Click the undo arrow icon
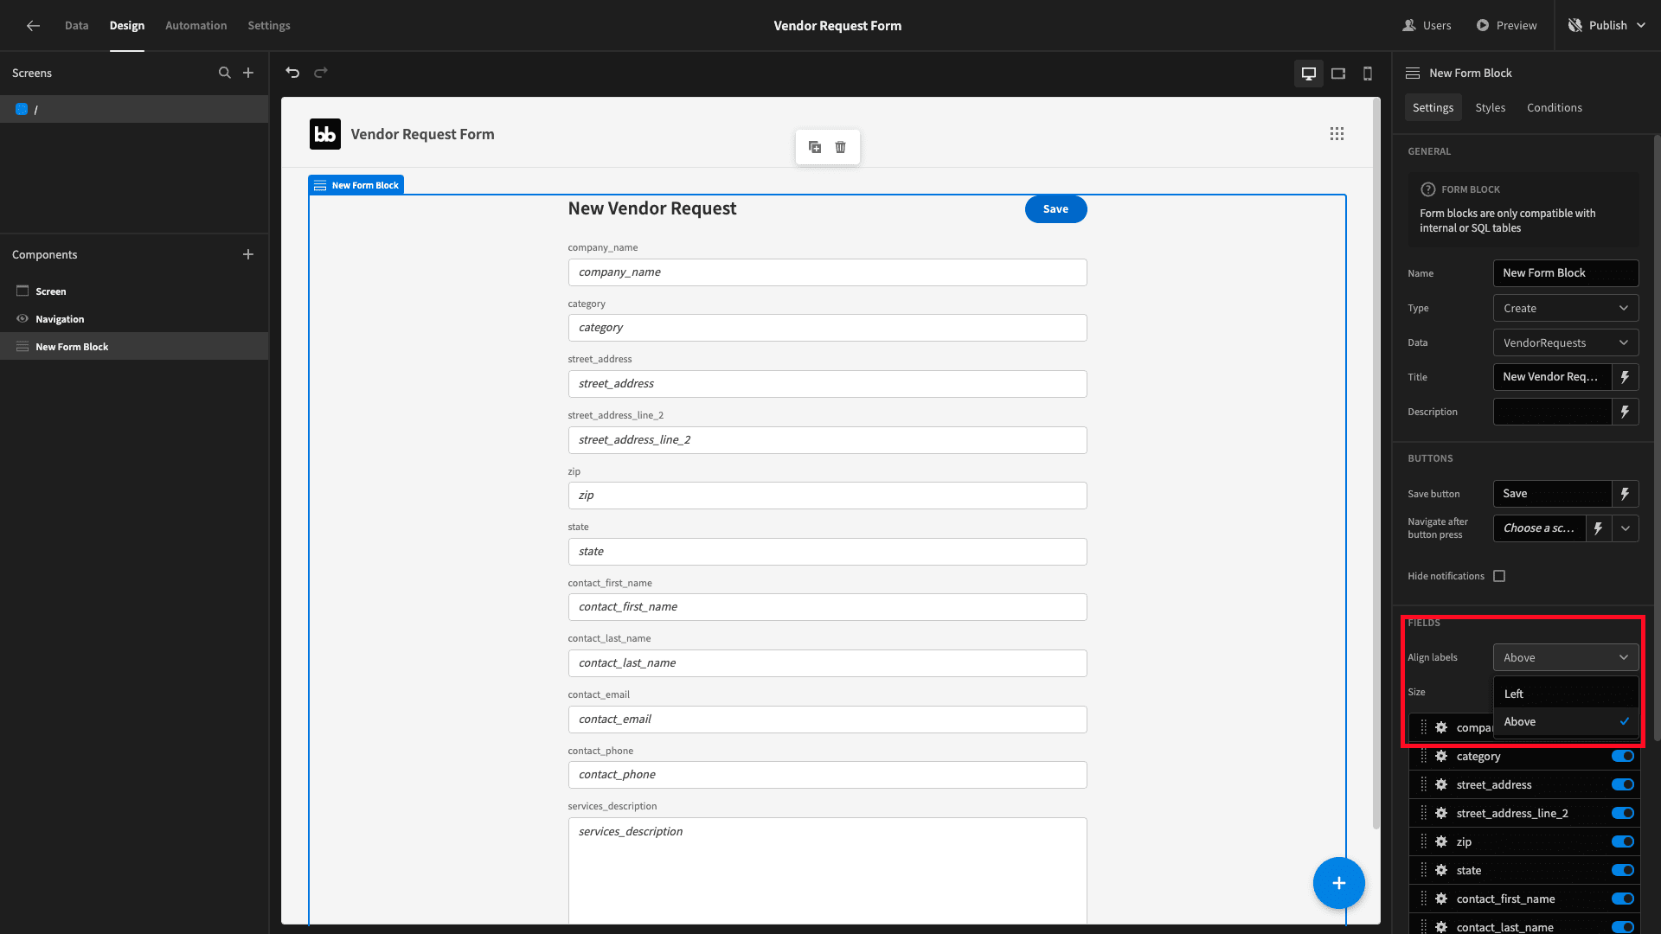This screenshot has width=1661, height=934. [x=293, y=72]
